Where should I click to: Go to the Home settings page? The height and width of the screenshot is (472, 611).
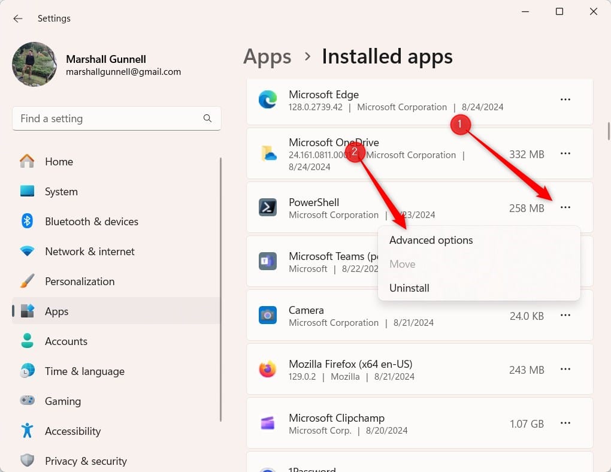tap(59, 161)
